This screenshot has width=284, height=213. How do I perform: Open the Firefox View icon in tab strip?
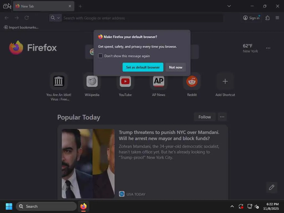6,6
